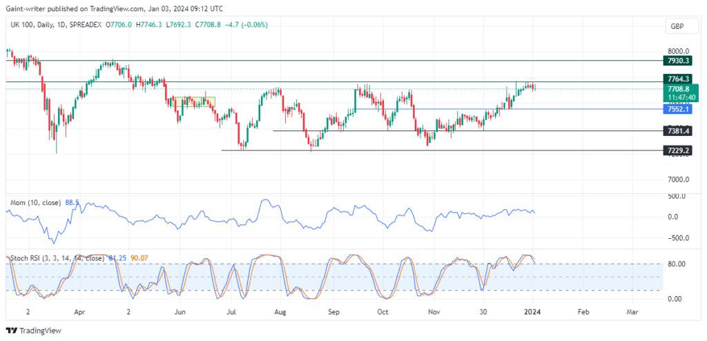
Task: Click the Sep date axis label
Action: click(333, 312)
